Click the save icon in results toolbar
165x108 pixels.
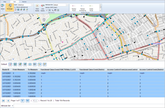[x=30, y=64]
